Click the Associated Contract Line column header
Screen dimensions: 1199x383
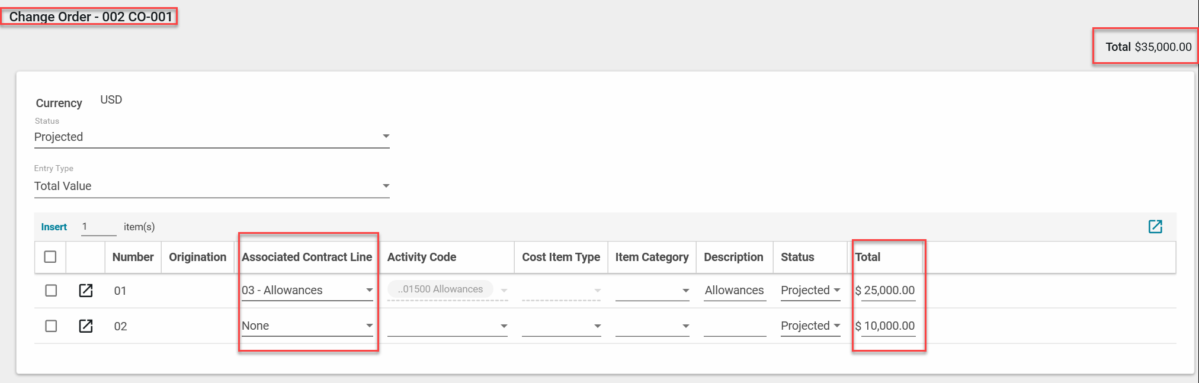(307, 257)
